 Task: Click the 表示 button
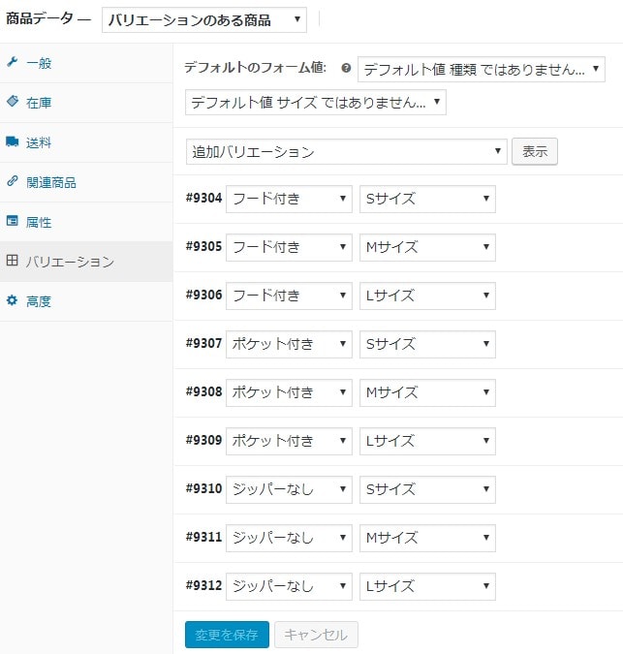point(535,151)
